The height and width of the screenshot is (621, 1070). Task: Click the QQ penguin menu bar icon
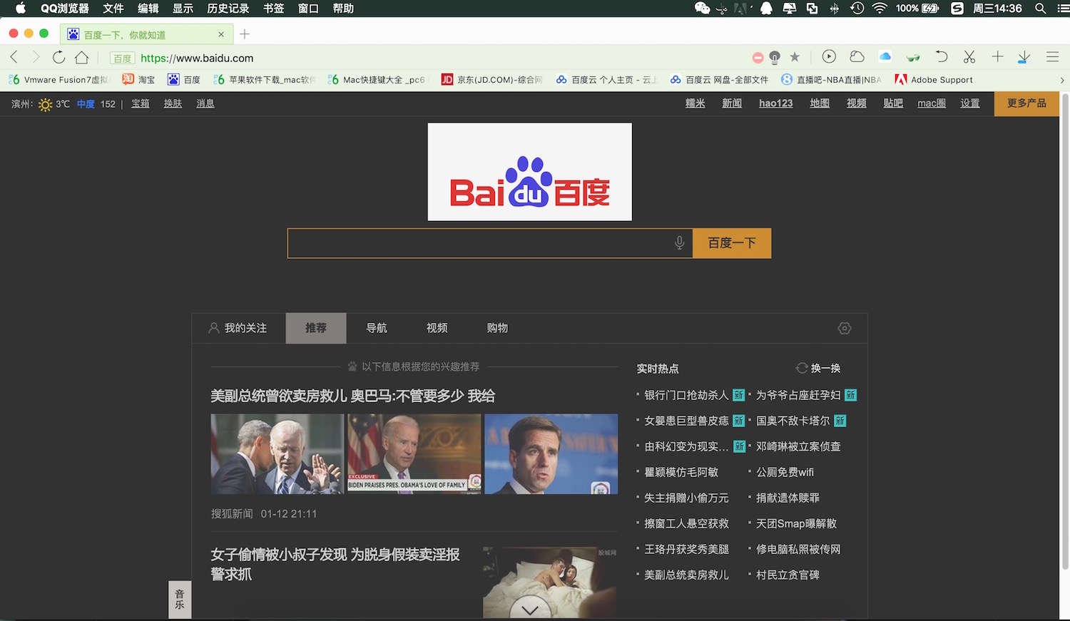tap(767, 9)
